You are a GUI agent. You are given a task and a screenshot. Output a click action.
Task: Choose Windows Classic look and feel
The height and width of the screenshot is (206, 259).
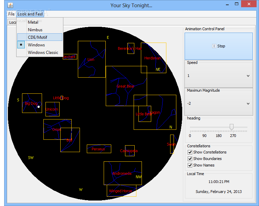[x=40, y=53]
